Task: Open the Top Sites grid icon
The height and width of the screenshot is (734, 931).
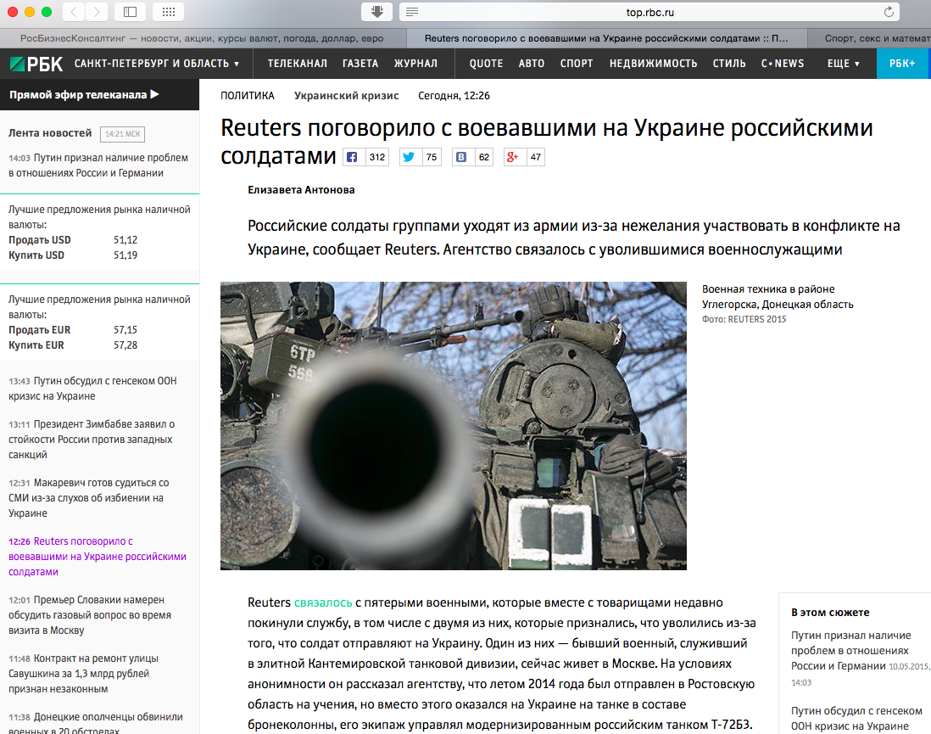Action: tap(168, 12)
